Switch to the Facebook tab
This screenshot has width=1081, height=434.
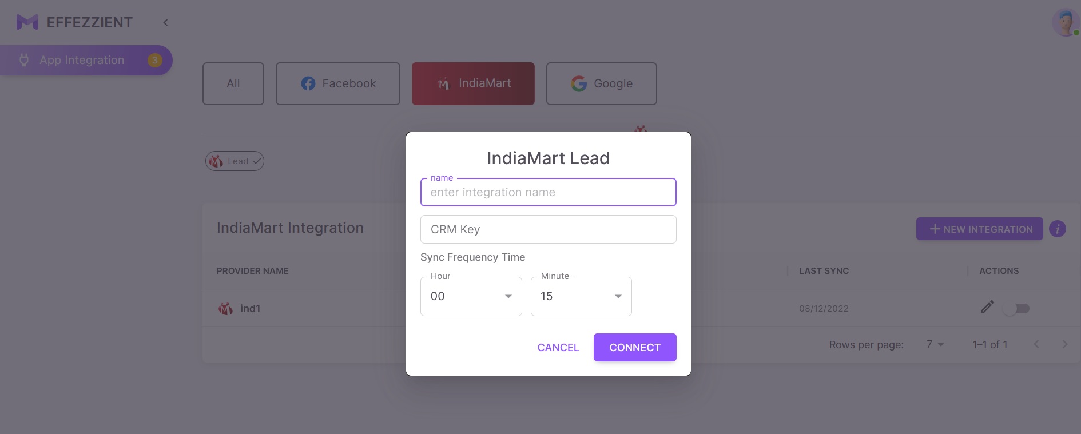[338, 83]
